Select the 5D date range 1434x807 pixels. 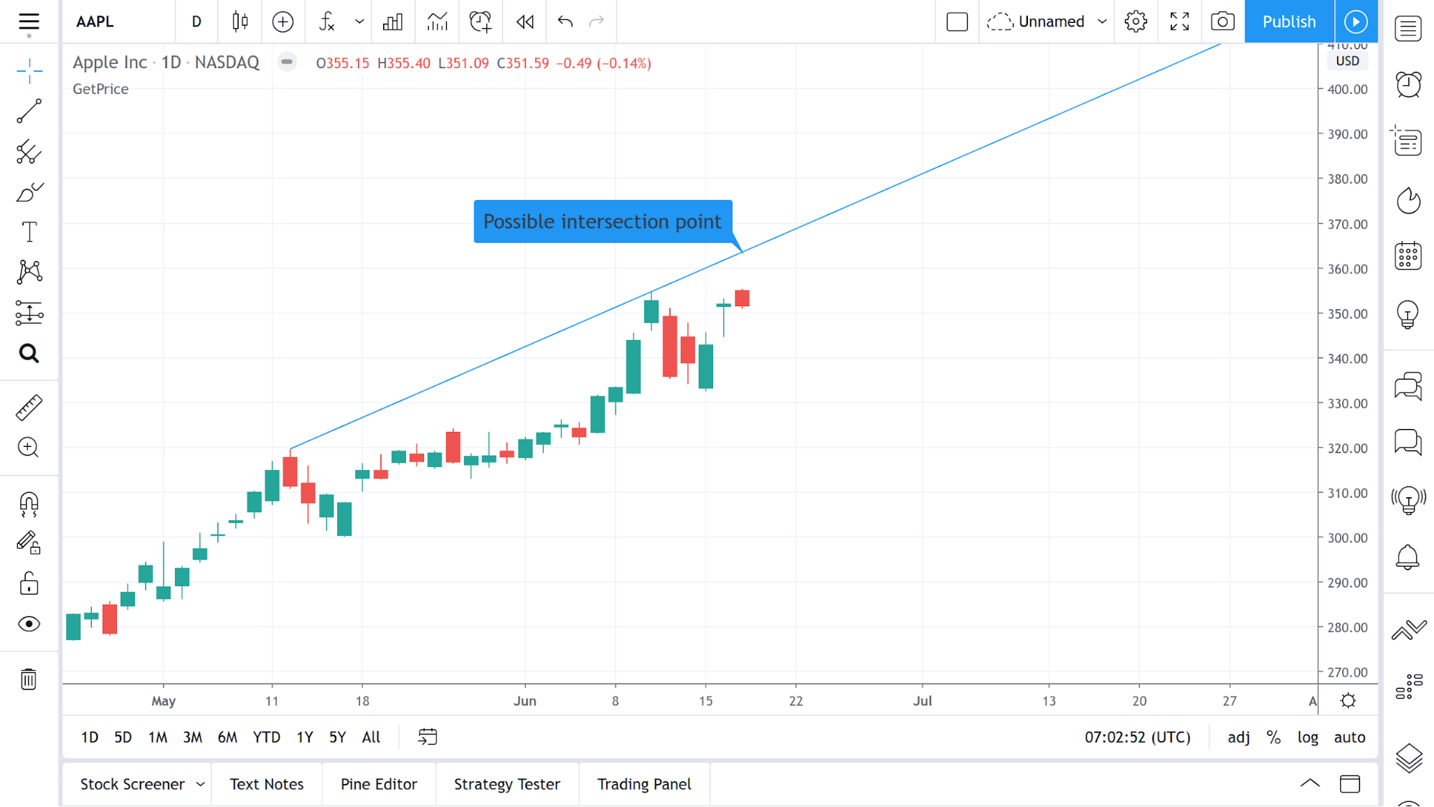pos(123,737)
